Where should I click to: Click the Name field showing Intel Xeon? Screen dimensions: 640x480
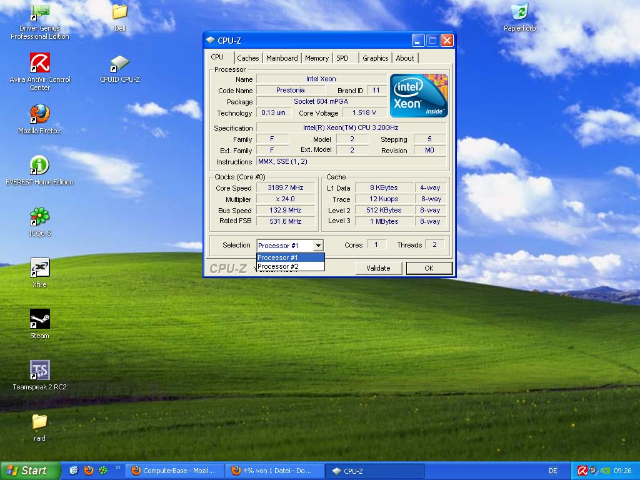tap(321, 79)
